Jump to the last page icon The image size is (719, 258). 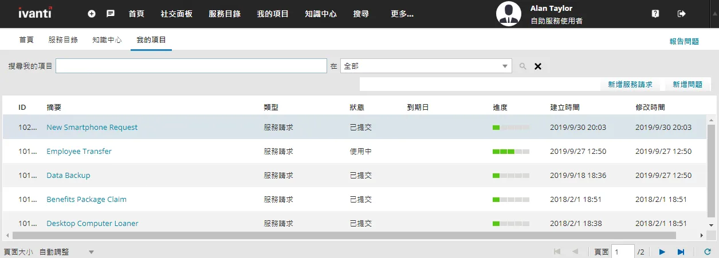pos(681,252)
